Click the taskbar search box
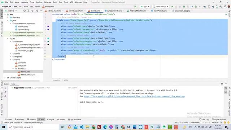This screenshot has width=231, height=130. [x=33, y=127]
